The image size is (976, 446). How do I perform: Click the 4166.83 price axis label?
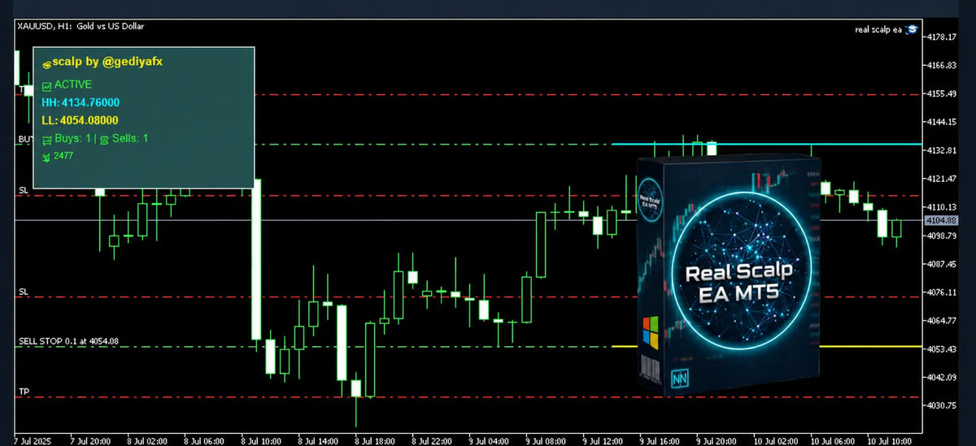pyautogui.click(x=941, y=66)
